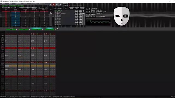Select WAVE column header in matrix
Screen dimensions: 175x98
[x=34, y=10]
